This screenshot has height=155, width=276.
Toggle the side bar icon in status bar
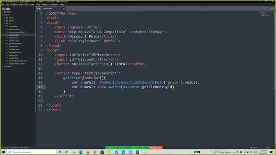tap(3, 148)
